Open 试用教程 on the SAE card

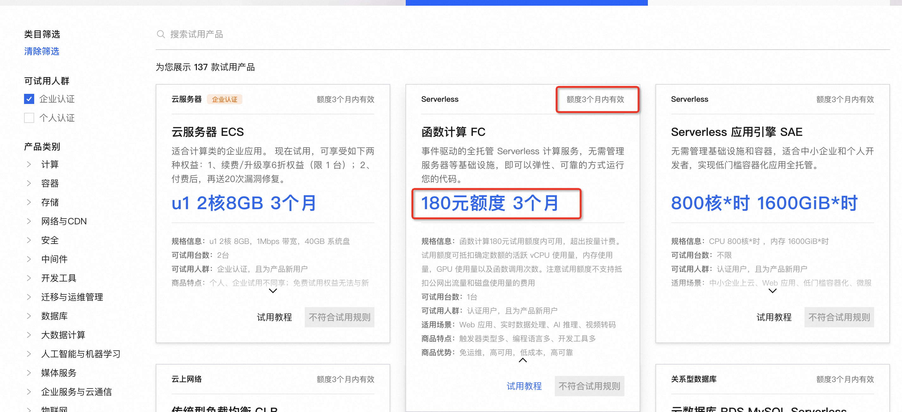click(x=774, y=317)
